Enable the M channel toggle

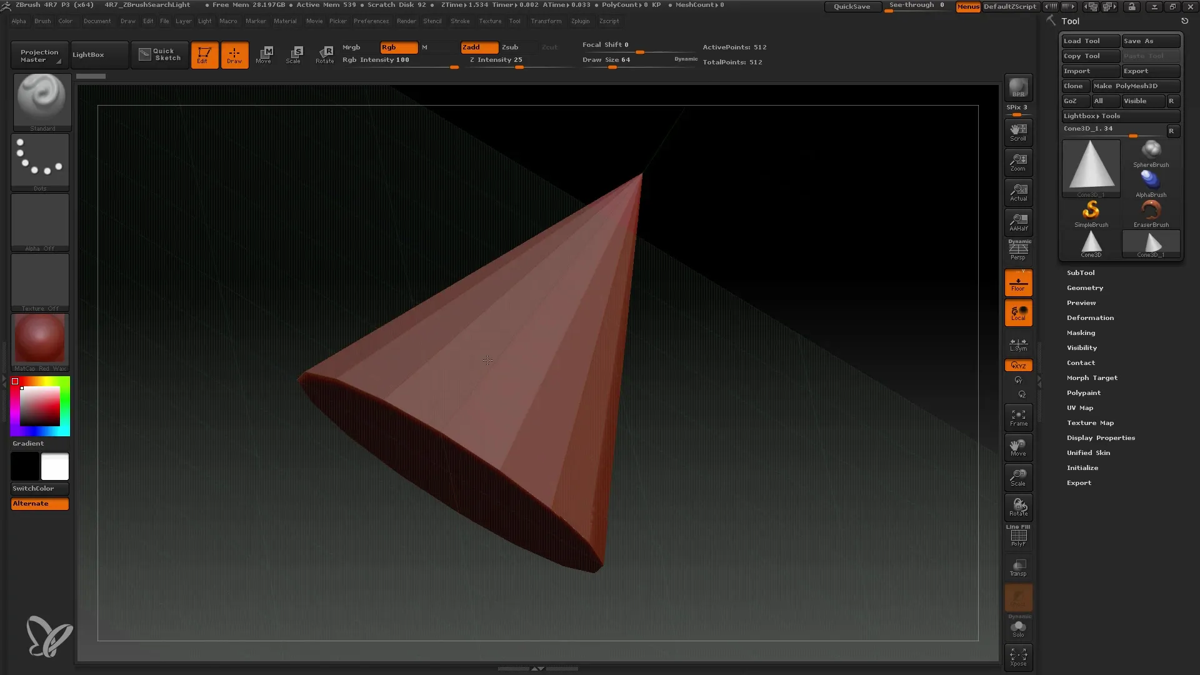click(x=425, y=47)
